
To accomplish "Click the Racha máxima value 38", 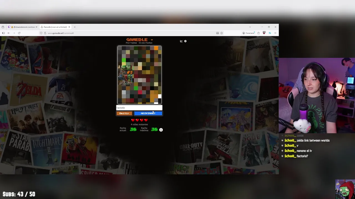I will pyautogui.click(x=154, y=129).
